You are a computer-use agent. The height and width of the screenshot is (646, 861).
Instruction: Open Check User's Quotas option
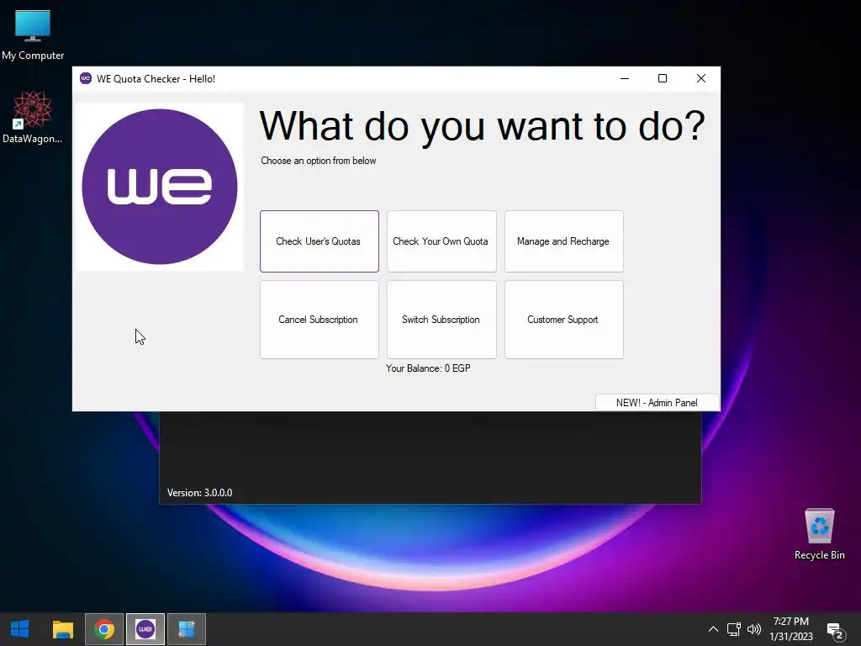(319, 241)
